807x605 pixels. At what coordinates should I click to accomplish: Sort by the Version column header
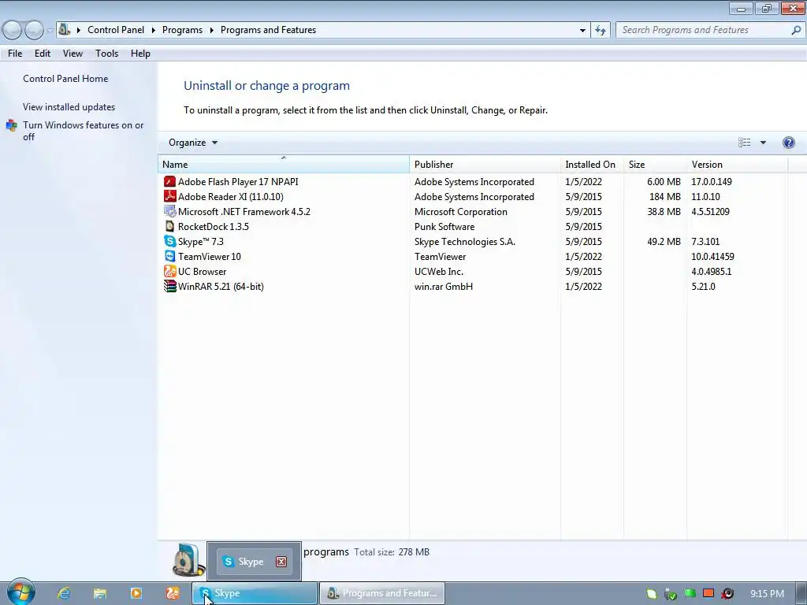[x=737, y=164]
